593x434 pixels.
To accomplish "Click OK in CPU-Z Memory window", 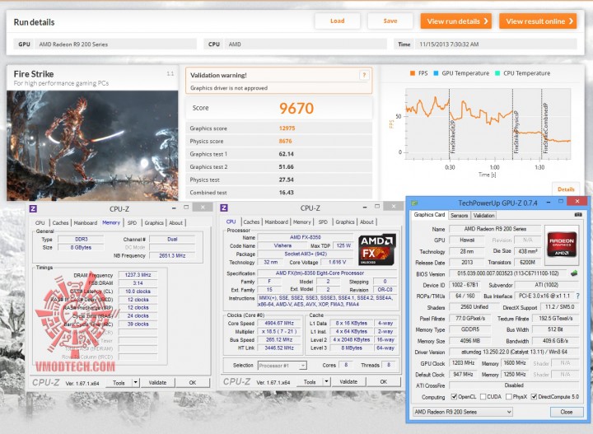I will pos(193,383).
